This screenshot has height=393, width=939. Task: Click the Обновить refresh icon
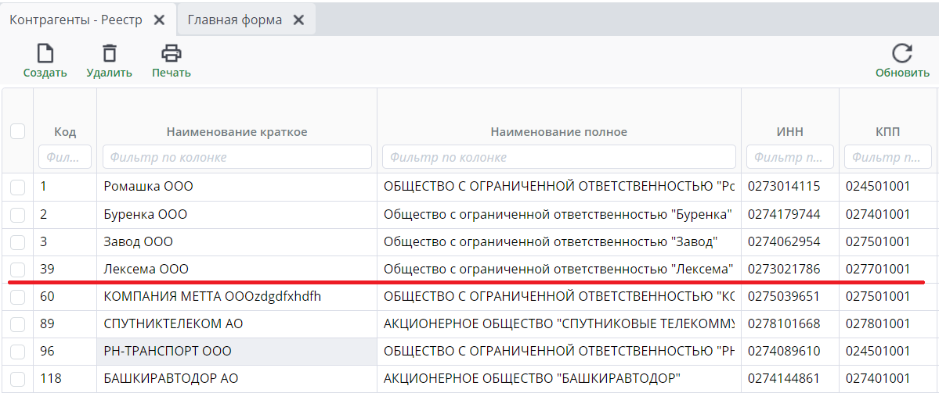pyautogui.click(x=902, y=54)
